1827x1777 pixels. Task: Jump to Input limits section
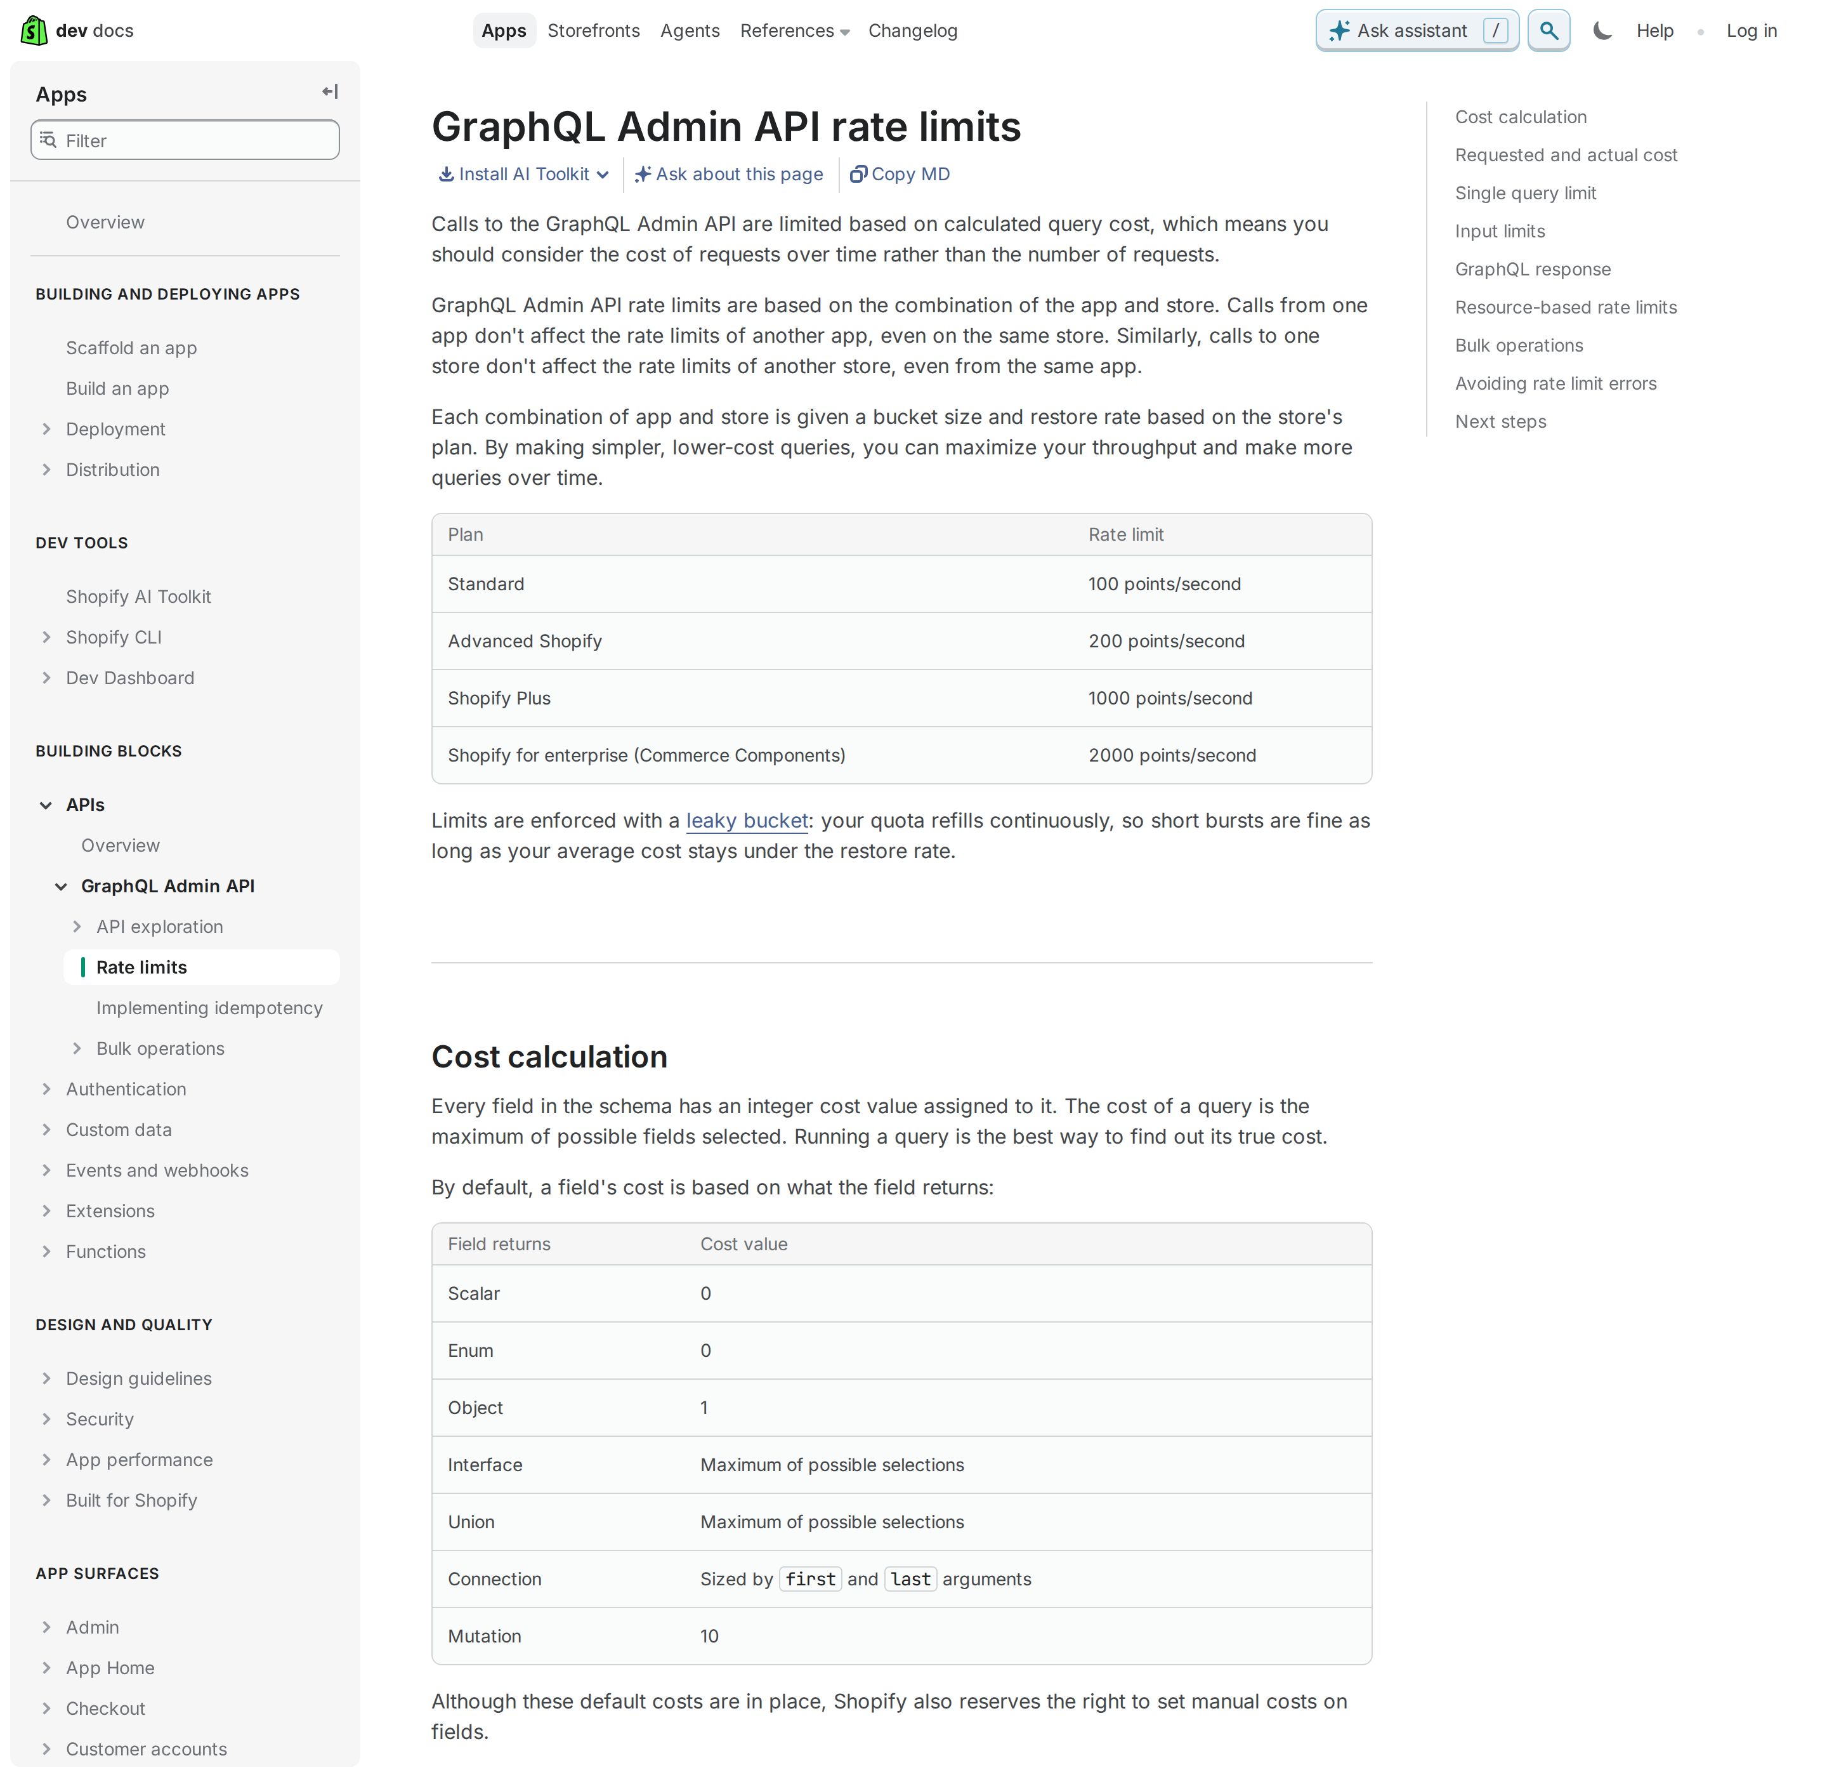(1500, 232)
